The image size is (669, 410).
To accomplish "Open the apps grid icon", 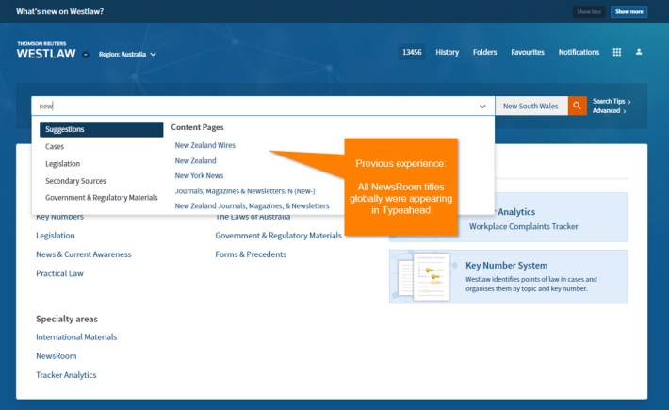I will 616,52.
